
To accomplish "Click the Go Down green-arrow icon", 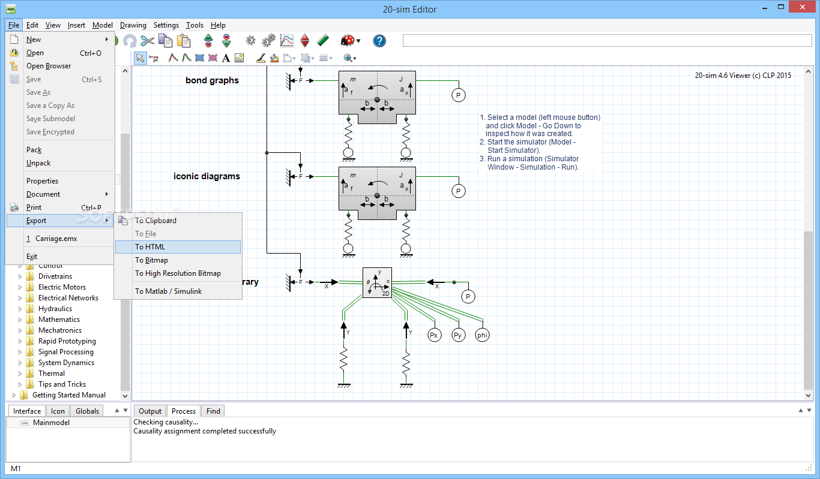I will tap(226, 41).
